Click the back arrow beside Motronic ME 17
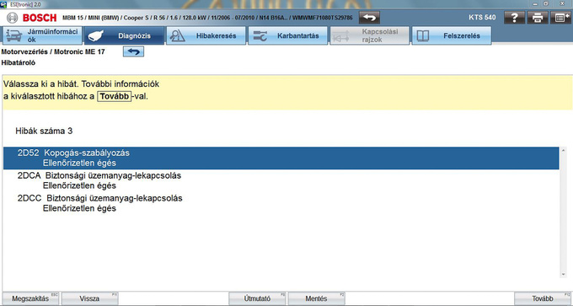The height and width of the screenshot is (306, 573). [133, 51]
